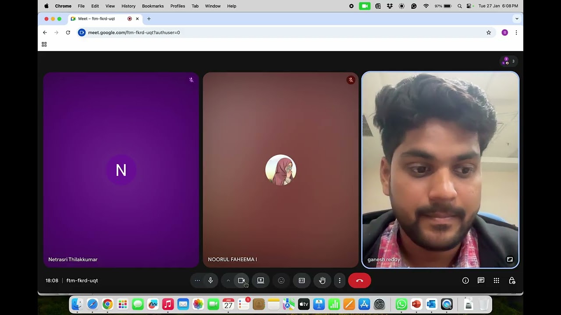Show participants list with count 3
561x315 pixels.
click(509, 61)
